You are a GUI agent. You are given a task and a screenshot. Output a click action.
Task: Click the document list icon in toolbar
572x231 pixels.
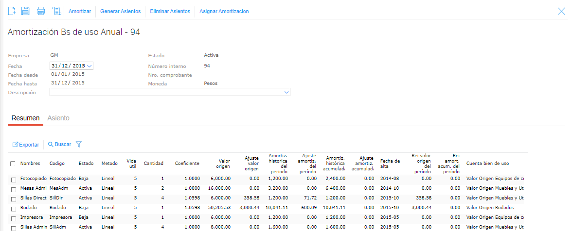tap(56, 11)
